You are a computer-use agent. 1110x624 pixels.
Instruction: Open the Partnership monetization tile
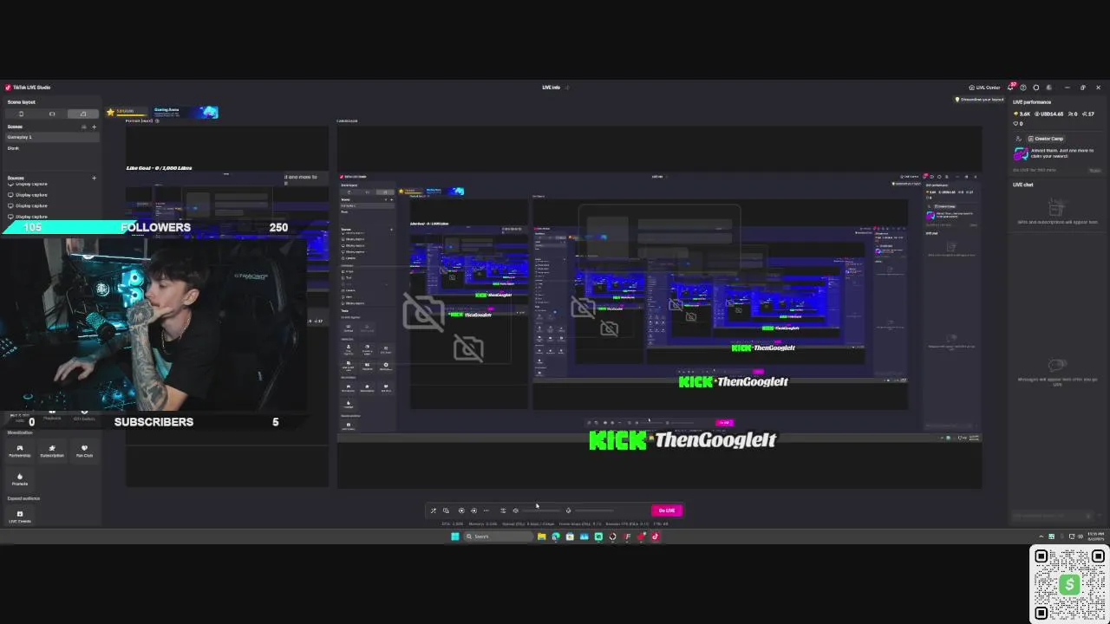(20, 451)
